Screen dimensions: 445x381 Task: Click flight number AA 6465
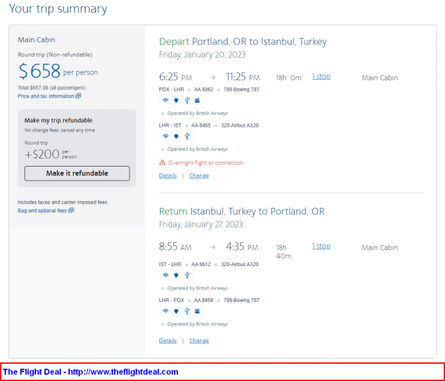click(x=201, y=125)
